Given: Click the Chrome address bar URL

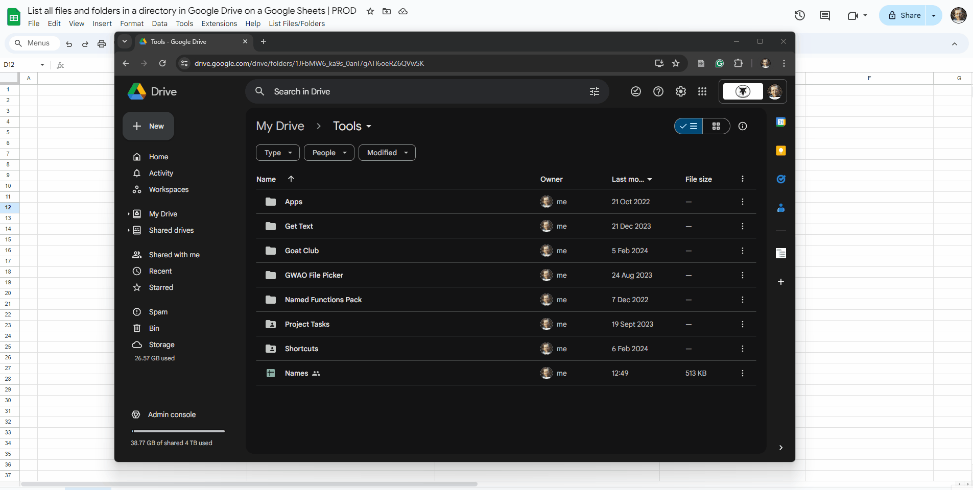Looking at the screenshot, I should click(309, 63).
